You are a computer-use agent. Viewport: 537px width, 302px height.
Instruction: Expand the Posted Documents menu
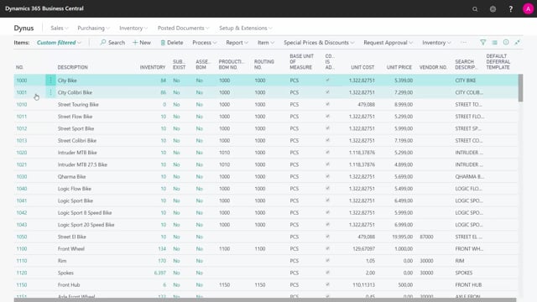[x=183, y=28]
